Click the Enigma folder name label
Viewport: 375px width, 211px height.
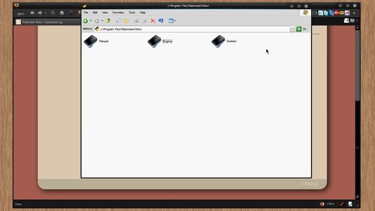point(167,41)
